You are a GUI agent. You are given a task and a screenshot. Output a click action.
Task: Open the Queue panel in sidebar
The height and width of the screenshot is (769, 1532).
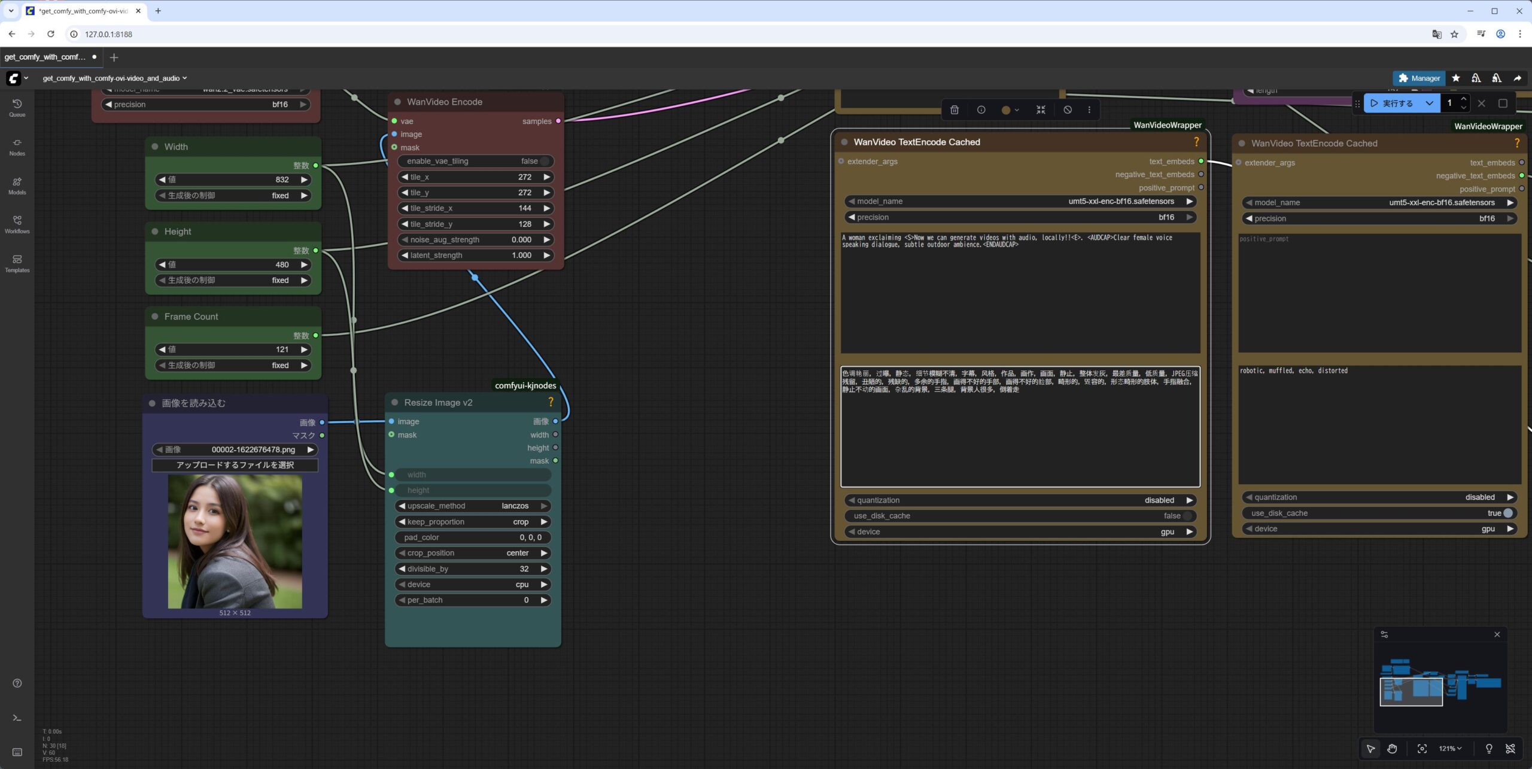[17, 108]
